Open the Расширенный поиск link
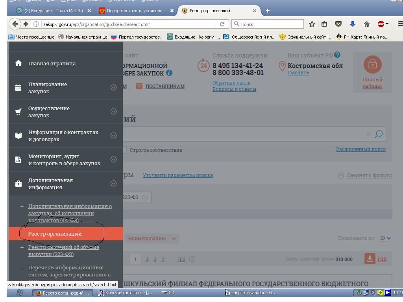The height and width of the screenshot is (302, 403). [360, 149]
